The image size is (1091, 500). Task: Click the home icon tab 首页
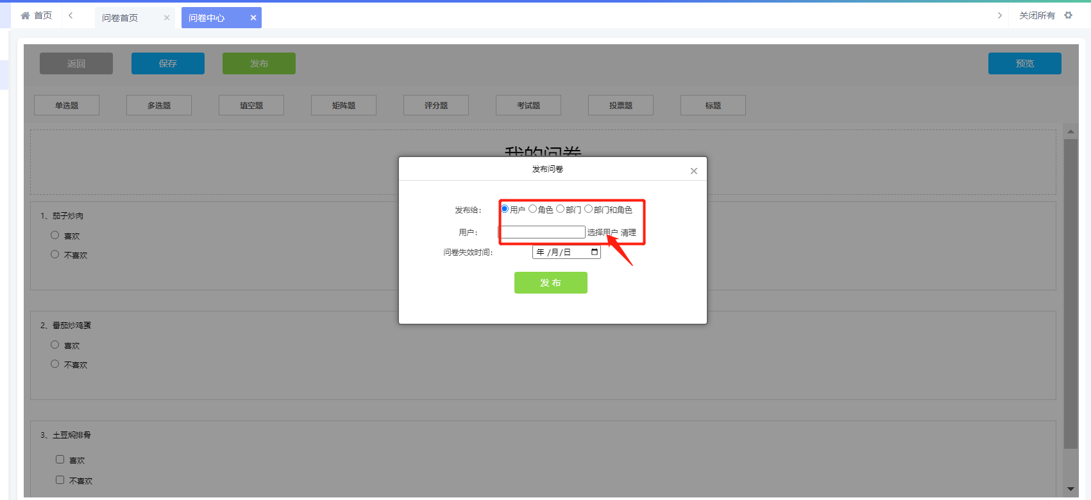36,15
